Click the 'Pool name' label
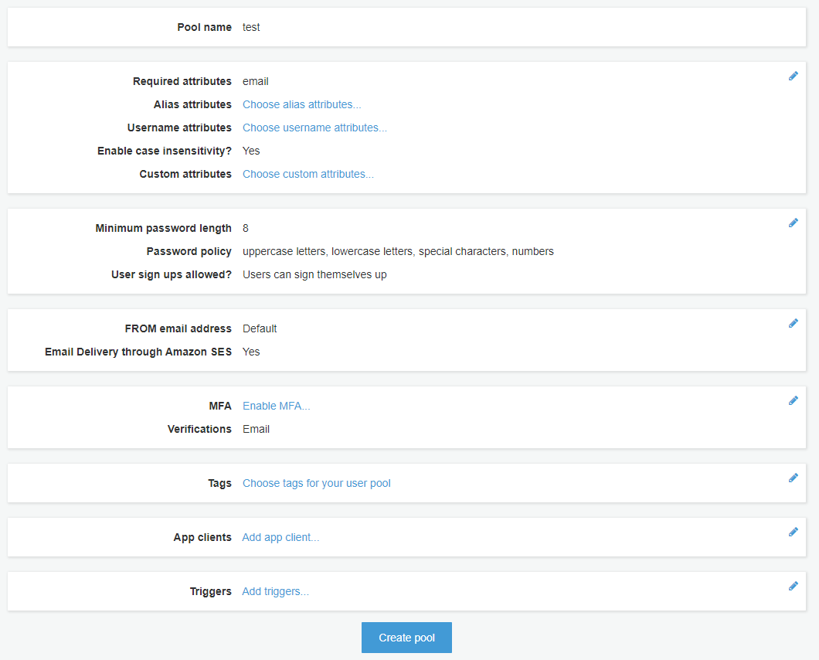This screenshot has height=660, width=819. click(204, 27)
